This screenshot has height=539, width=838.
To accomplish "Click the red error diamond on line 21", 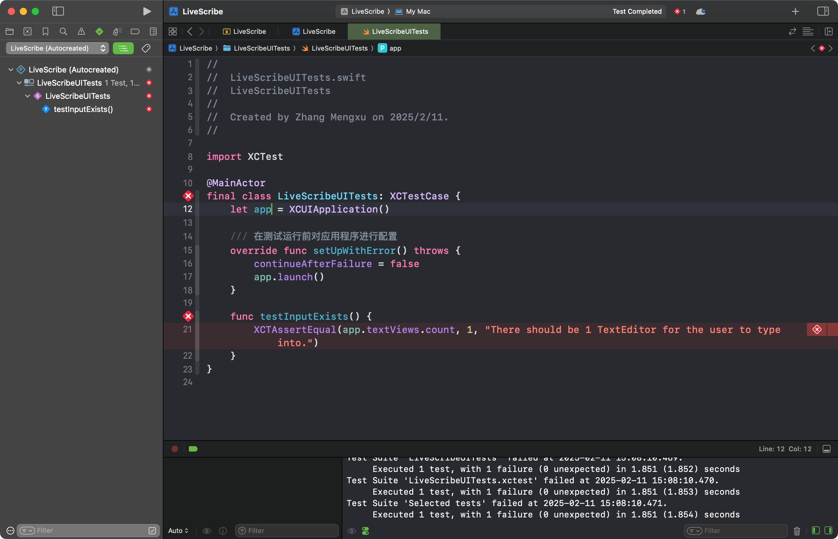I will coord(817,329).
